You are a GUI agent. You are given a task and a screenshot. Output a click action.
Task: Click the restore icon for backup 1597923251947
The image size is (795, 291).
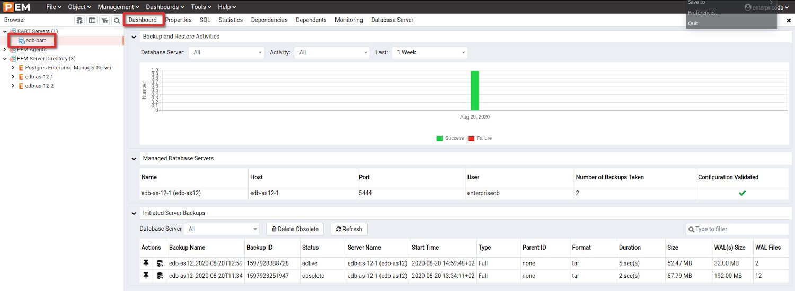(160, 275)
